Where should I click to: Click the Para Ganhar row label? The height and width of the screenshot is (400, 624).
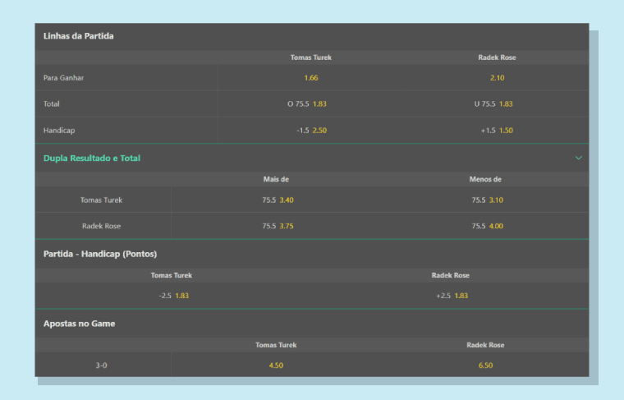(x=64, y=77)
